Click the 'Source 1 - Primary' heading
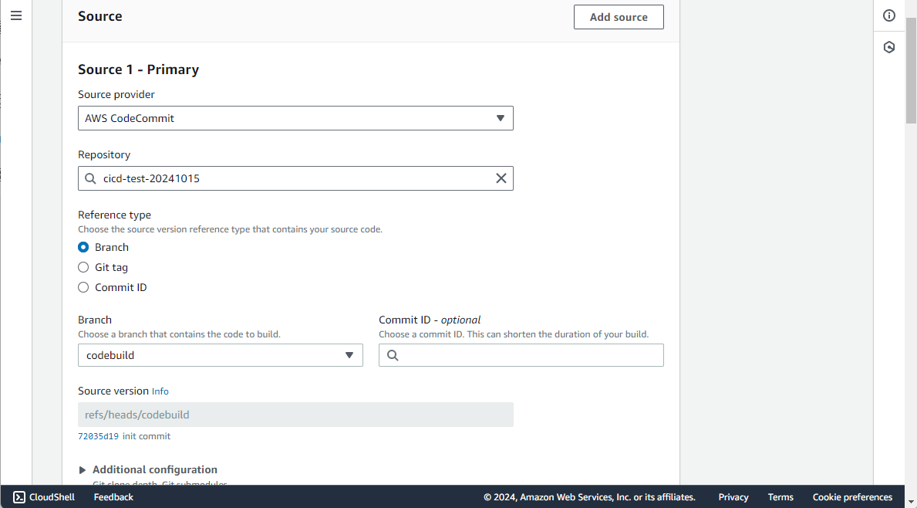The width and height of the screenshot is (917, 508). [139, 69]
